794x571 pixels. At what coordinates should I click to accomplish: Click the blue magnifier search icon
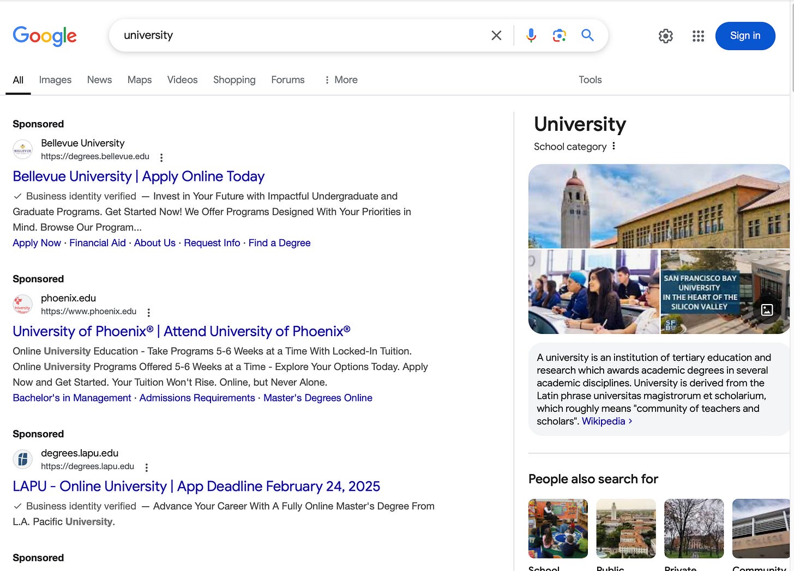(x=587, y=35)
